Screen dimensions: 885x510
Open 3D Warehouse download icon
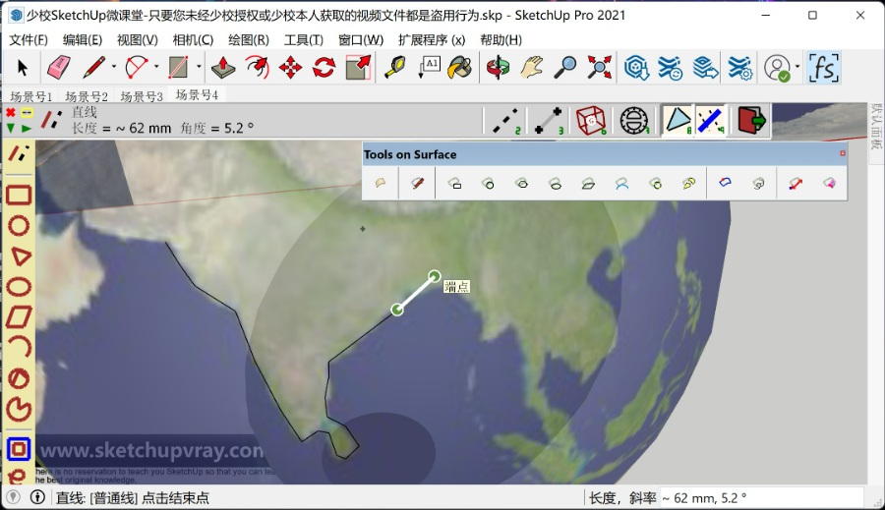pyautogui.click(x=636, y=68)
